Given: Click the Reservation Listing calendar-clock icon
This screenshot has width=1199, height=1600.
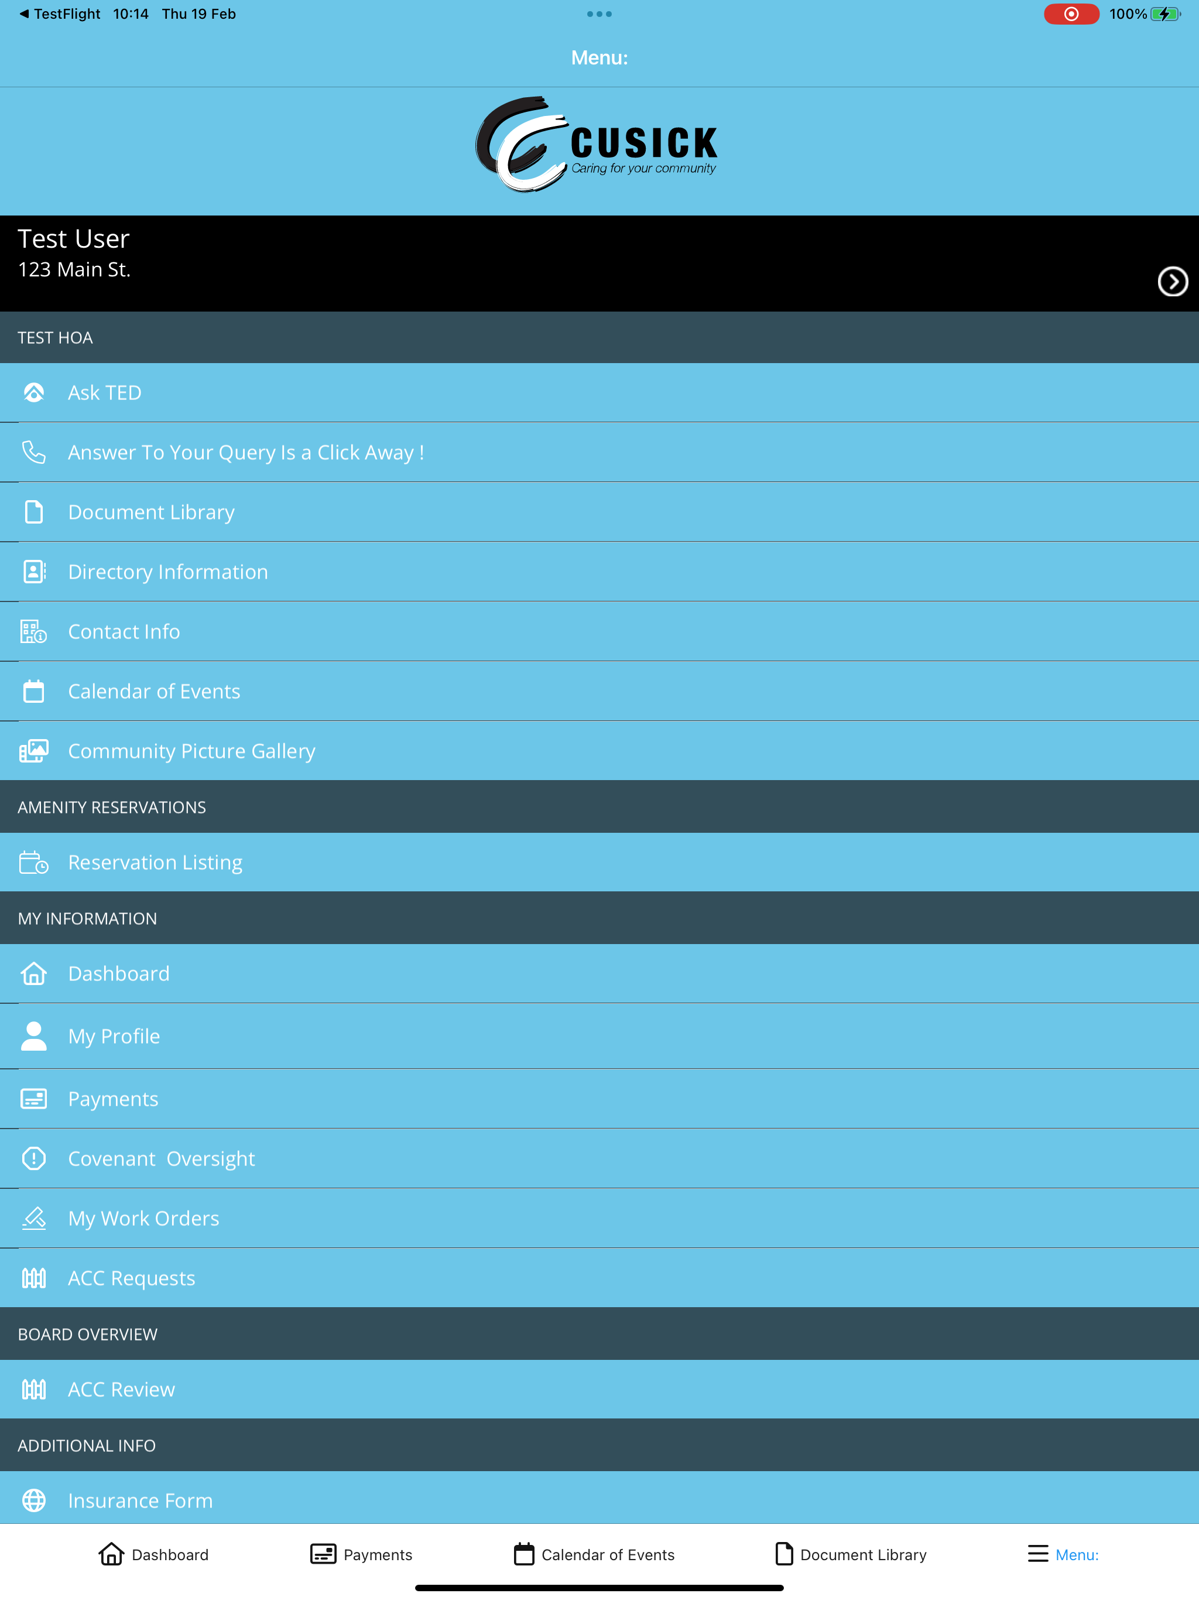Looking at the screenshot, I should pyautogui.click(x=34, y=862).
